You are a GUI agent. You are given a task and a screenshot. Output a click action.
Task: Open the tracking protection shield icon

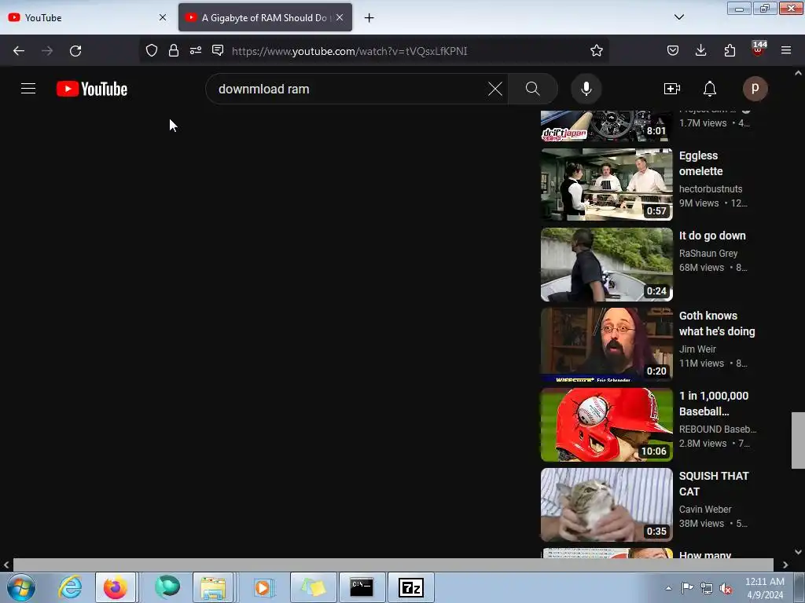(x=152, y=50)
